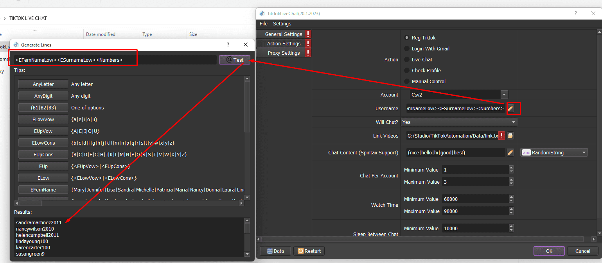Image resolution: width=602 pixels, height=263 pixels.
Task: Expand the Will Chat? dropdown
Action: point(459,122)
